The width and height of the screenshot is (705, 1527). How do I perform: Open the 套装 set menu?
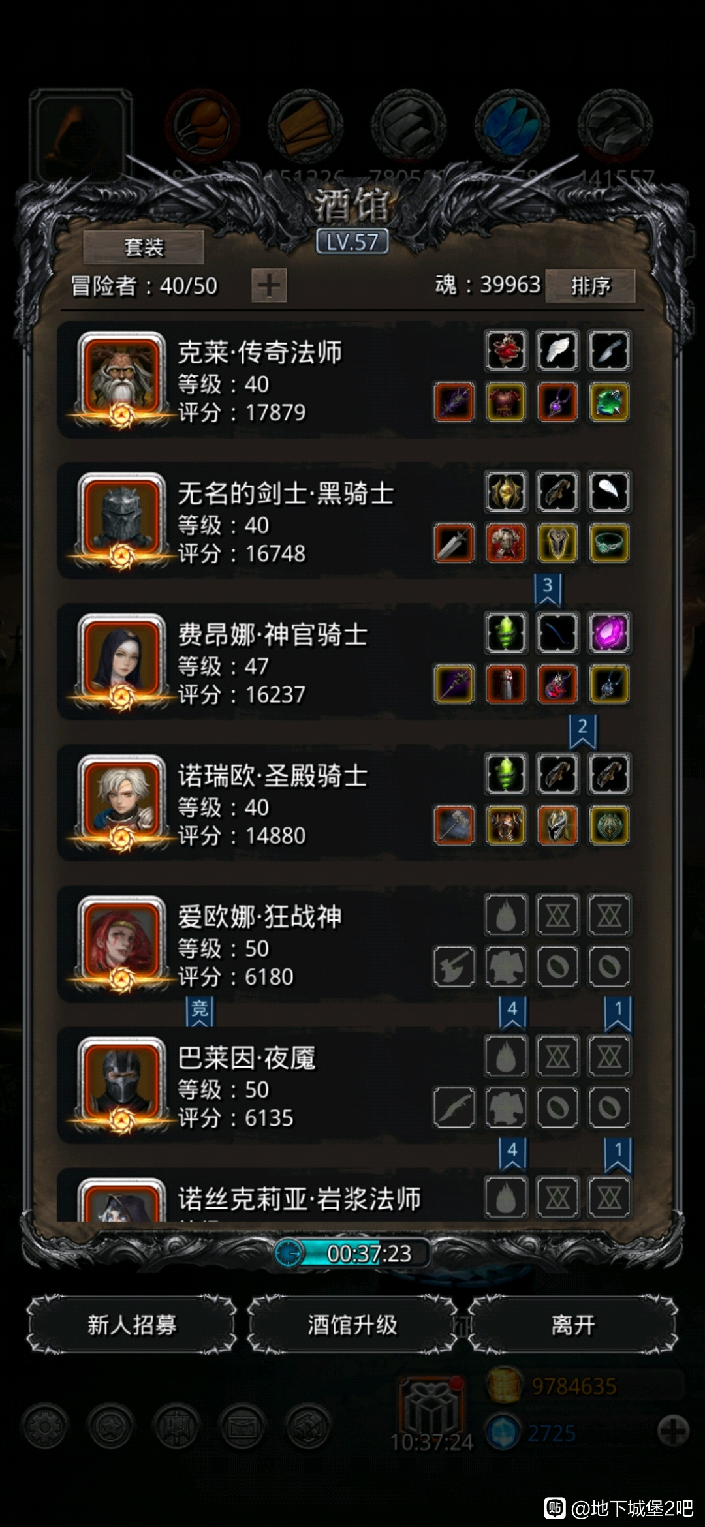(143, 247)
